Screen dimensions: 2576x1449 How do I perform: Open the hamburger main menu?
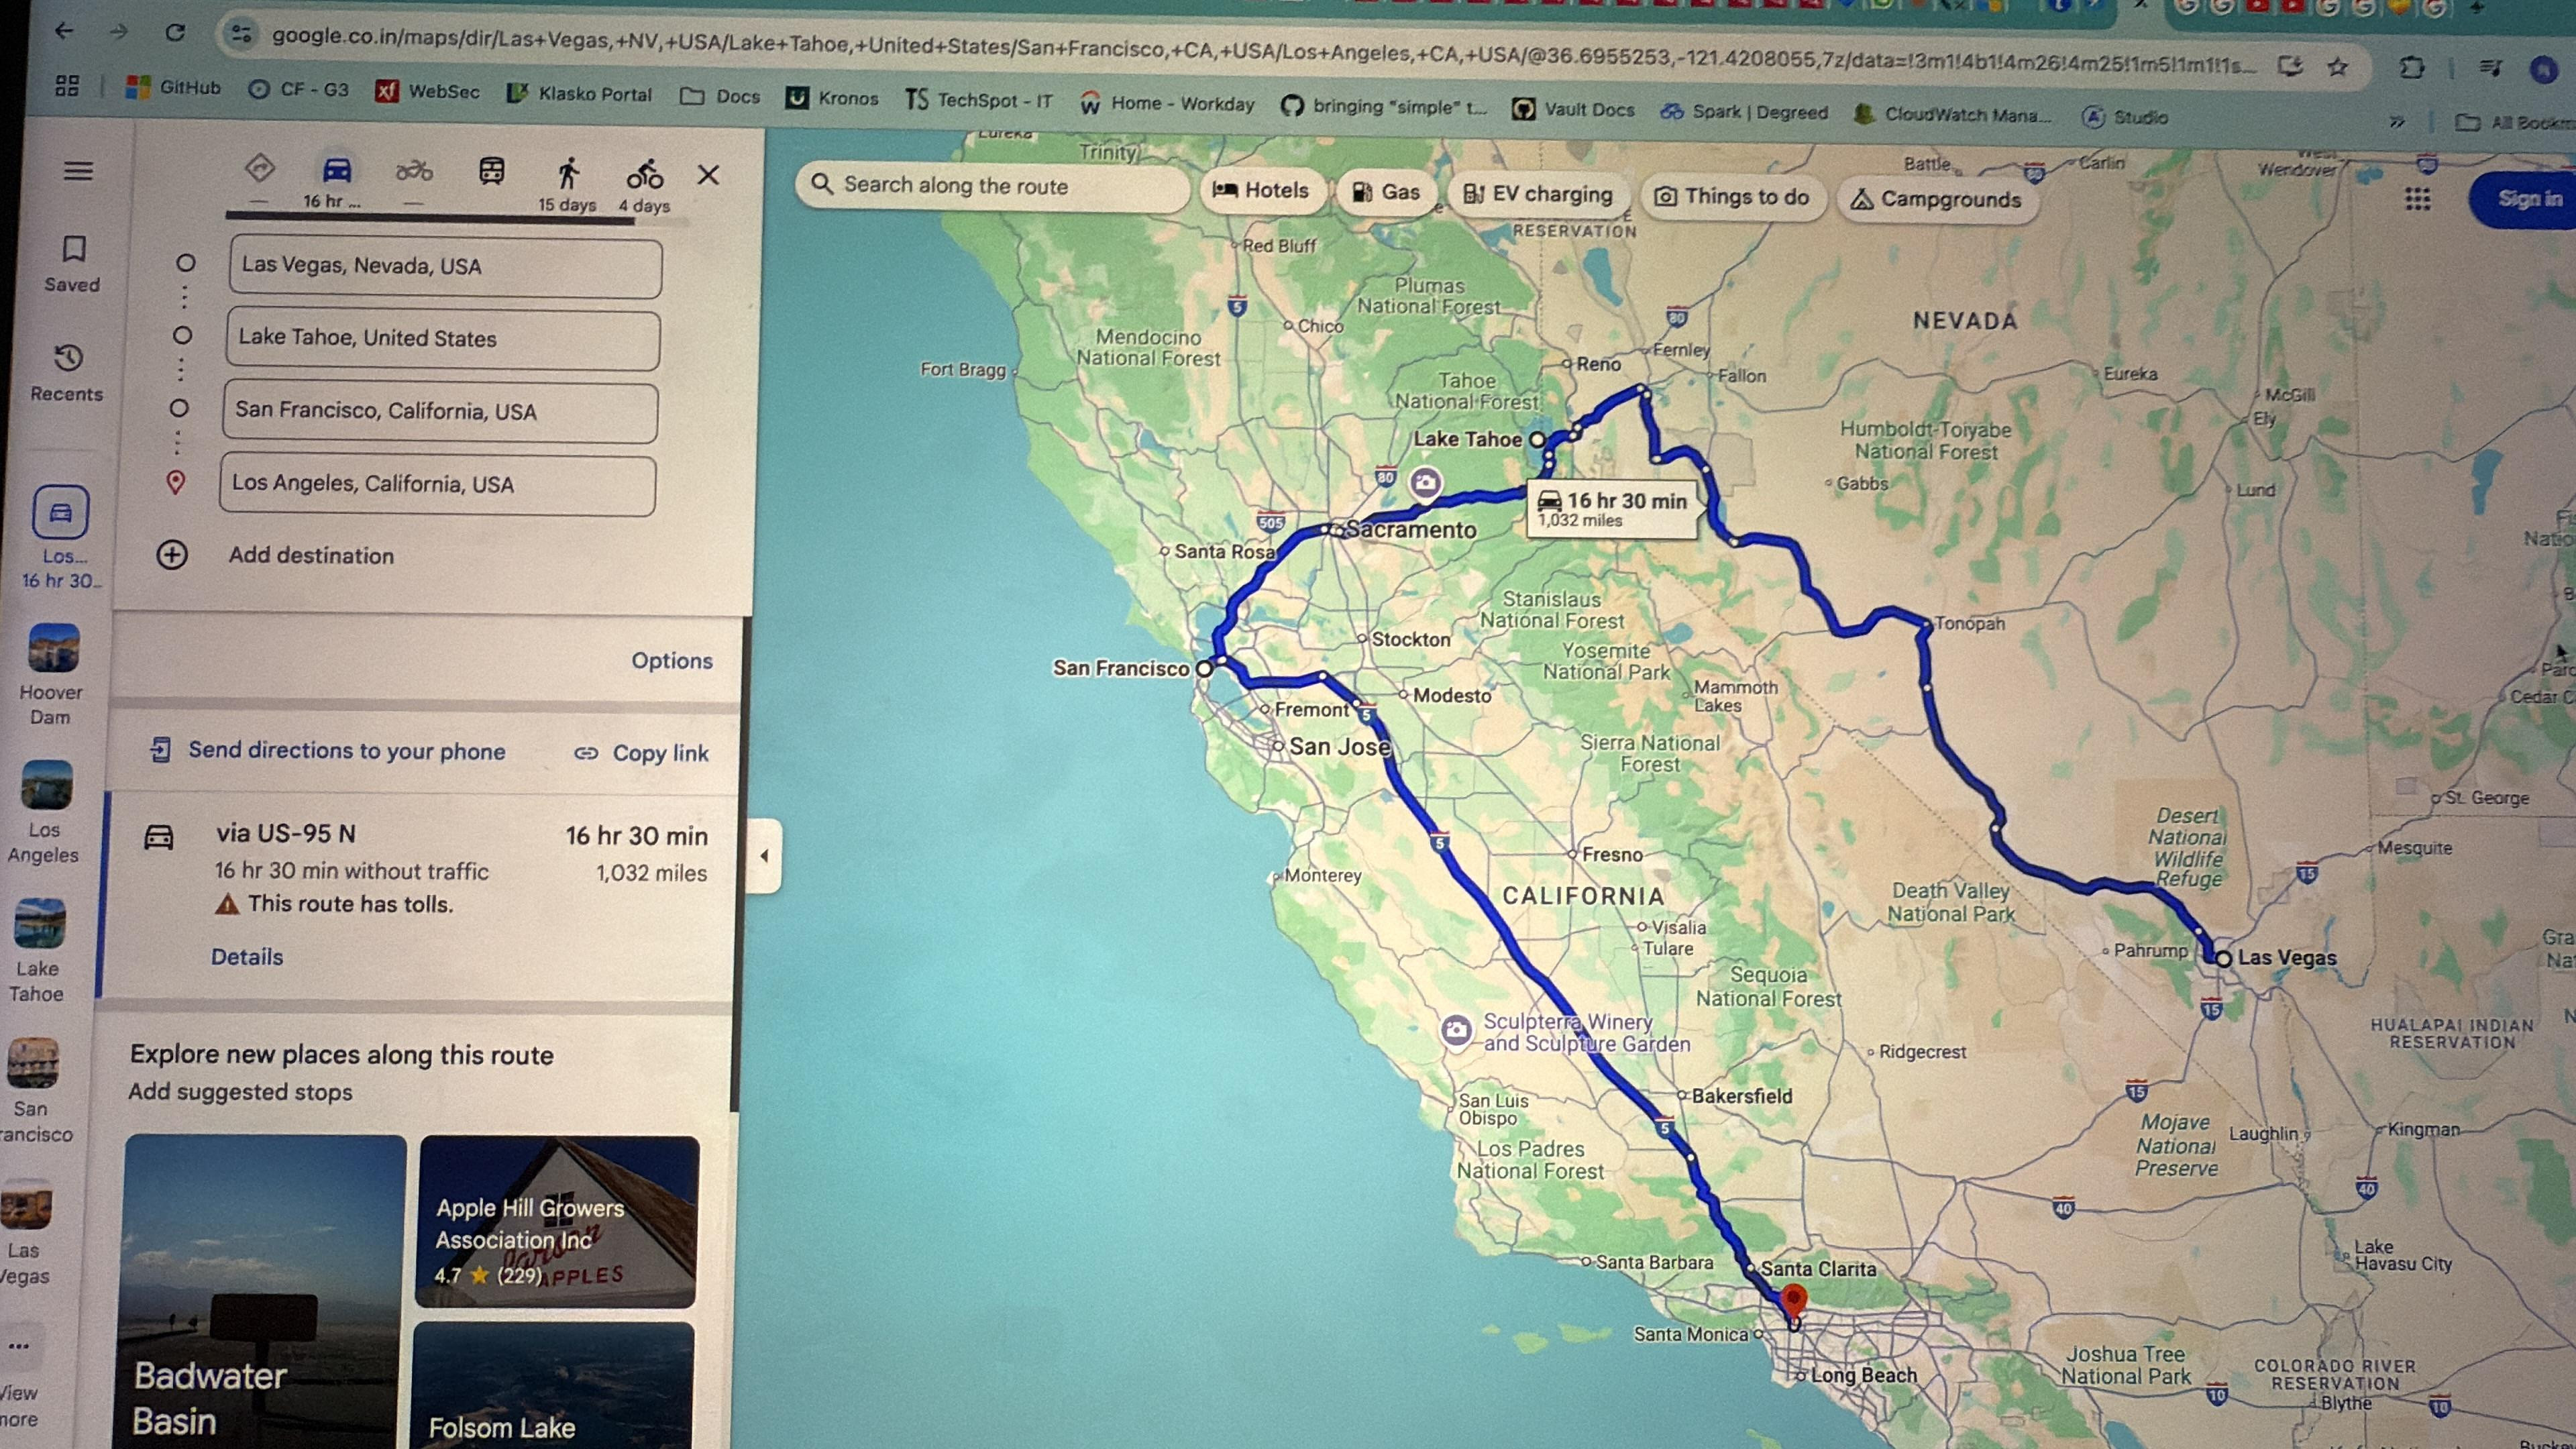(x=78, y=171)
